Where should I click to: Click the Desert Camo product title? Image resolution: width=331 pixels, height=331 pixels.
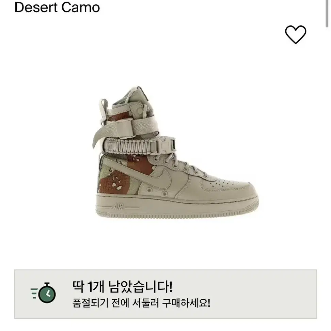(x=57, y=7)
